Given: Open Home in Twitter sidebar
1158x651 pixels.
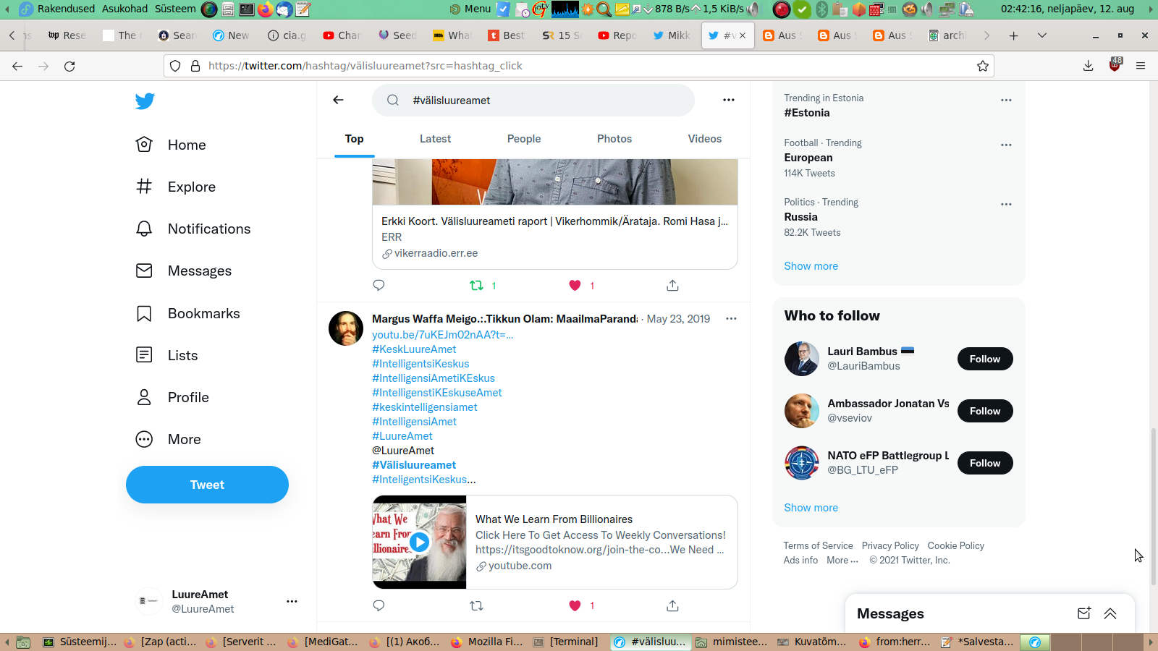Looking at the screenshot, I should click(172, 145).
